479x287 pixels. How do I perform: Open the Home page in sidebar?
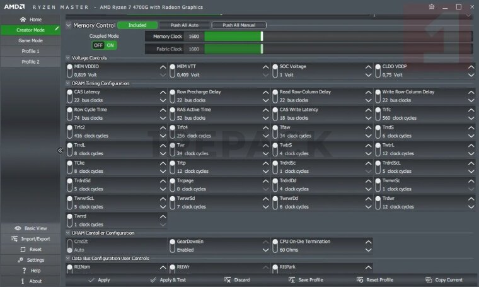[x=30, y=20]
